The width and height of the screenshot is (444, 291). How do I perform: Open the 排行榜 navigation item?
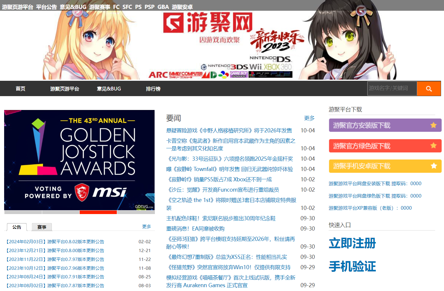click(153, 88)
